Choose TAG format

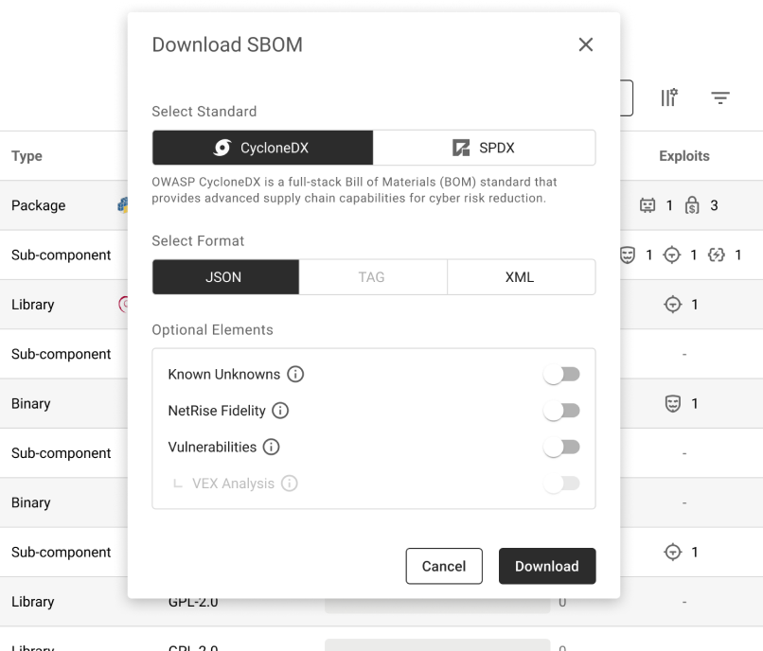click(x=373, y=277)
